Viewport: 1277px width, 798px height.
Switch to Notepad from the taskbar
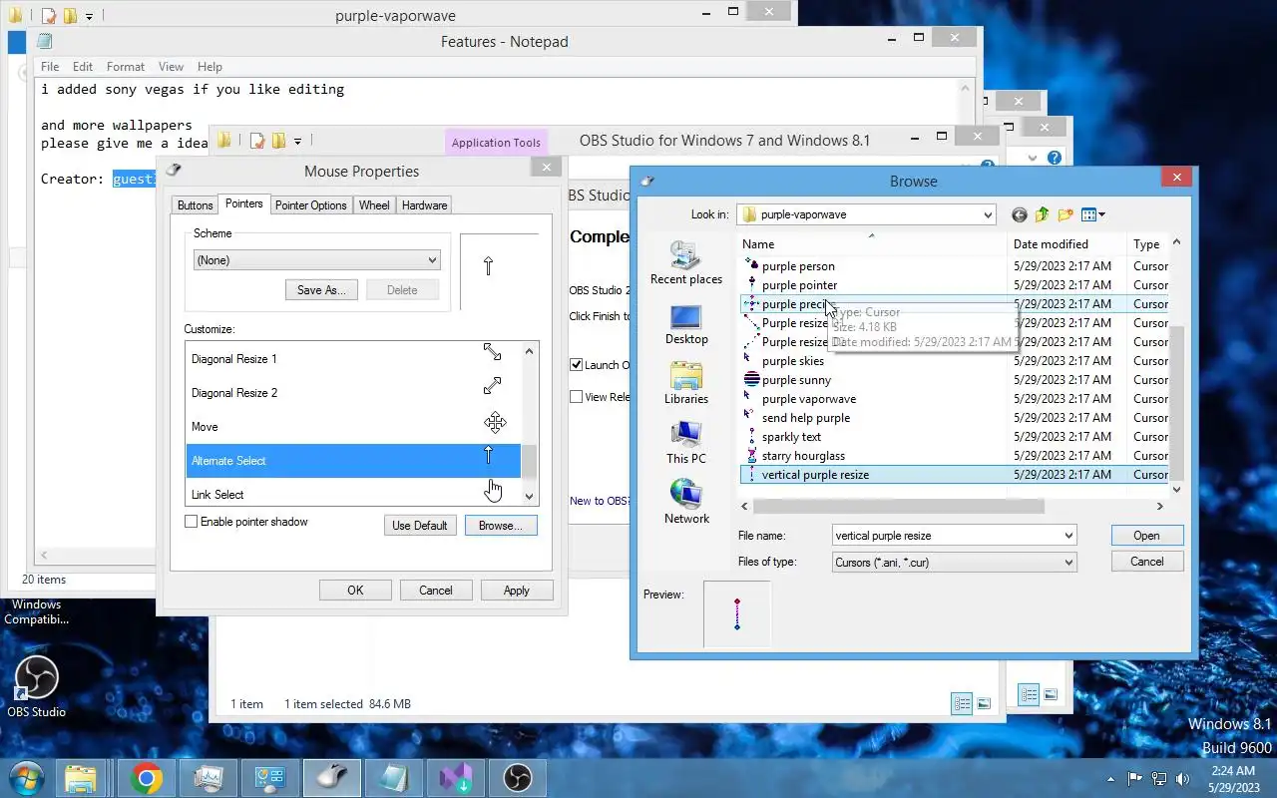(394, 777)
